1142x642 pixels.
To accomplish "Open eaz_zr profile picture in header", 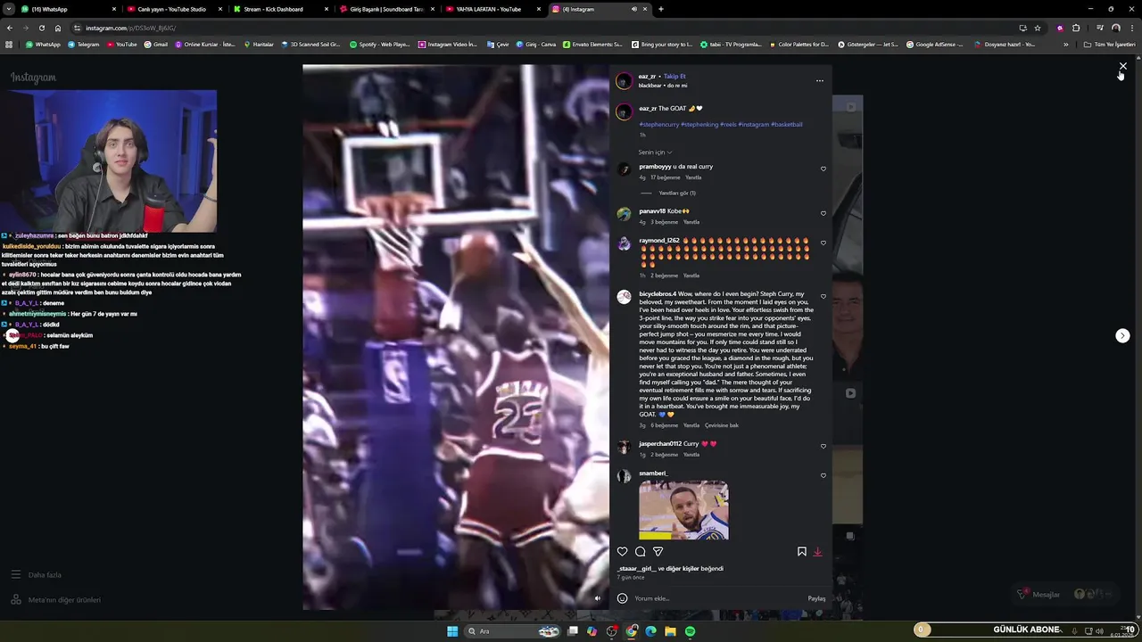I will tap(624, 81).
